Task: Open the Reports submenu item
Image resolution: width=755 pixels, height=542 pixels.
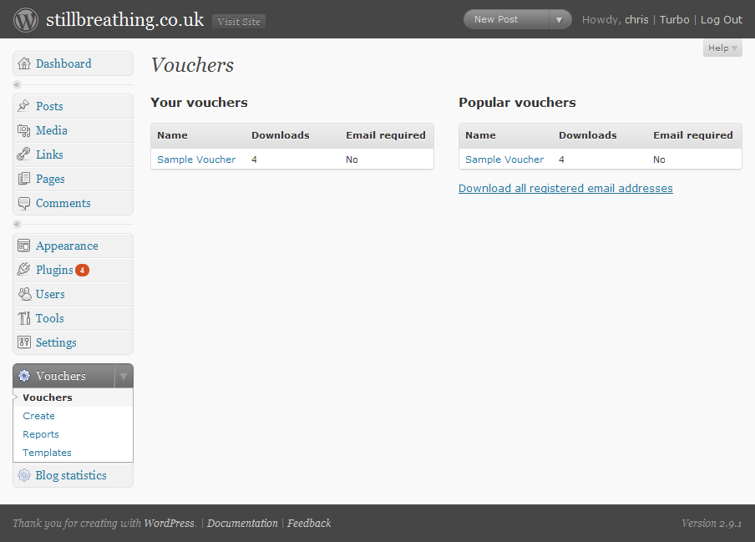Action: (x=41, y=434)
